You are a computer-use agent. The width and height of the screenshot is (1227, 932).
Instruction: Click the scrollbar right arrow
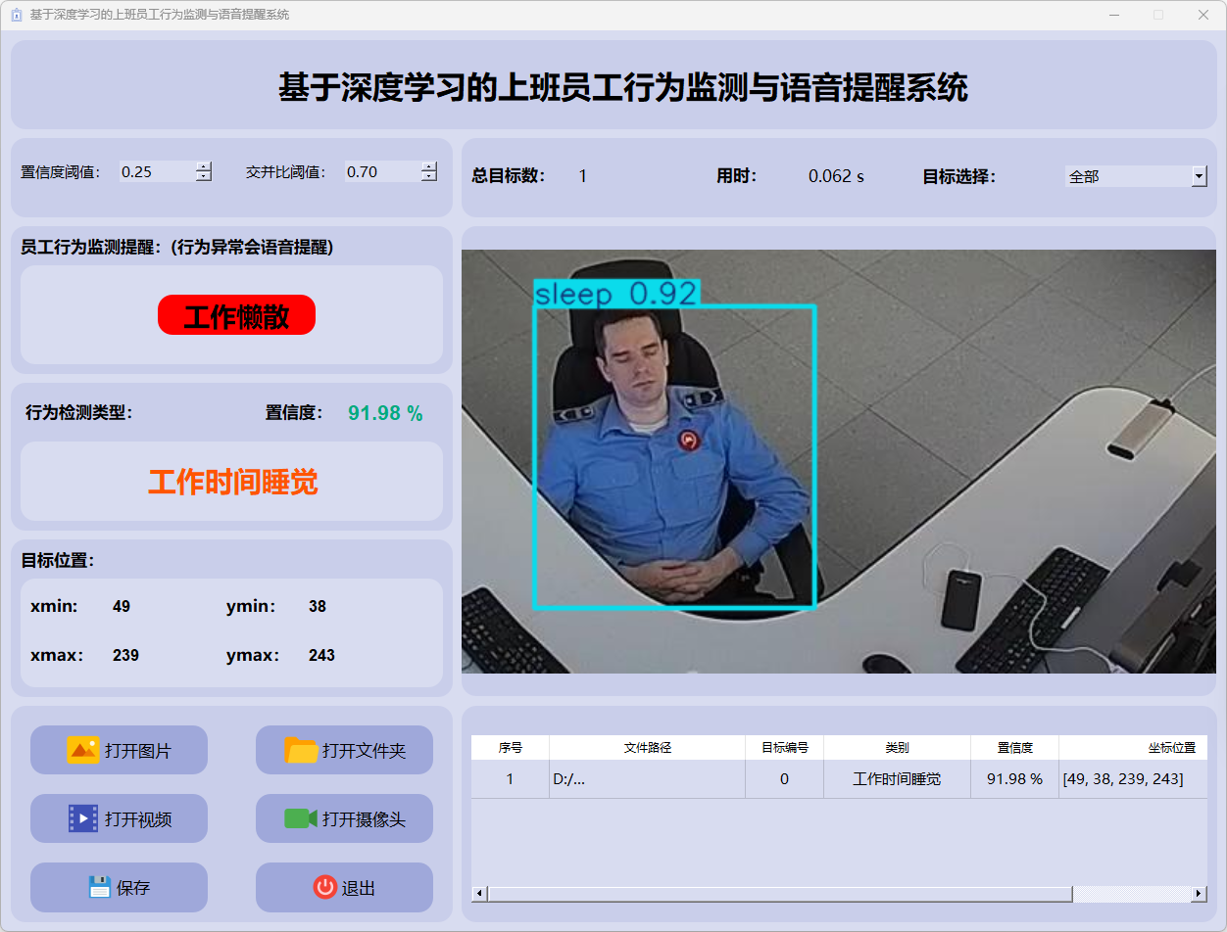(1199, 894)
